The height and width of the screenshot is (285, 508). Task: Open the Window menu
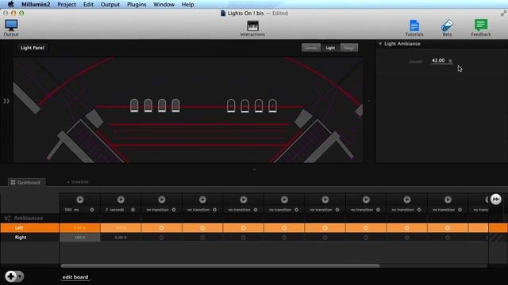coord(164,4)
